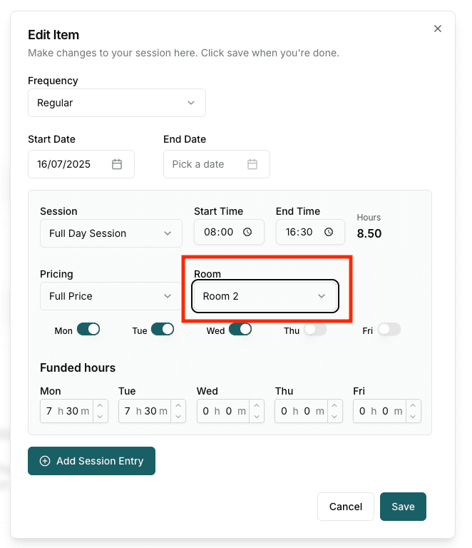Click the Start Date calendar icon
This screenshot has width=472, height=548.
117,164
